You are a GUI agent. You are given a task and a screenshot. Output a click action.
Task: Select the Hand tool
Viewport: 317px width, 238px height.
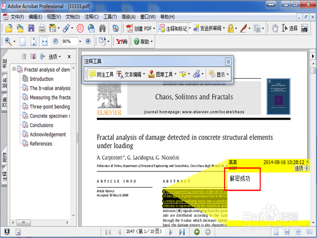pos(275,29)
